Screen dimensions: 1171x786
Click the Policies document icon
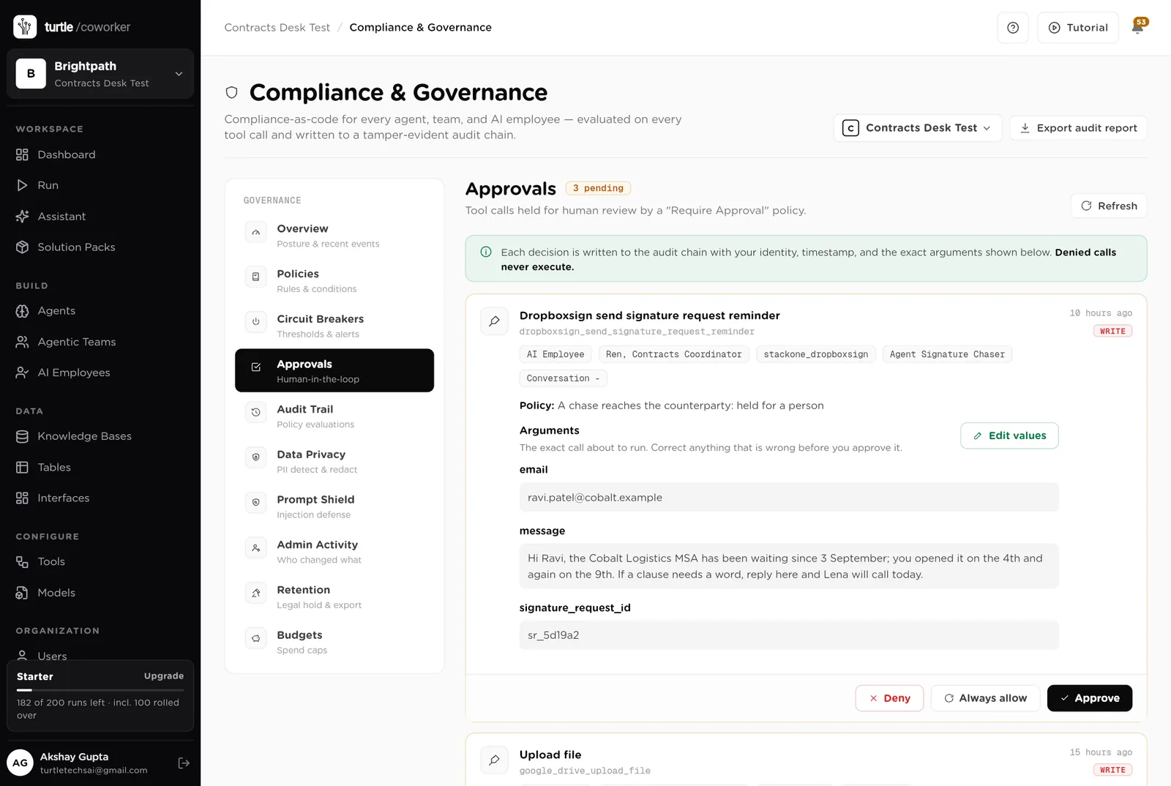coord(255,277)
